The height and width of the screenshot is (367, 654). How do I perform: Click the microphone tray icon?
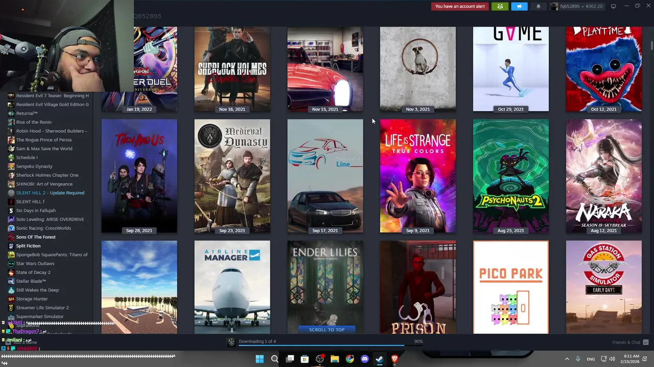[578, 359]
